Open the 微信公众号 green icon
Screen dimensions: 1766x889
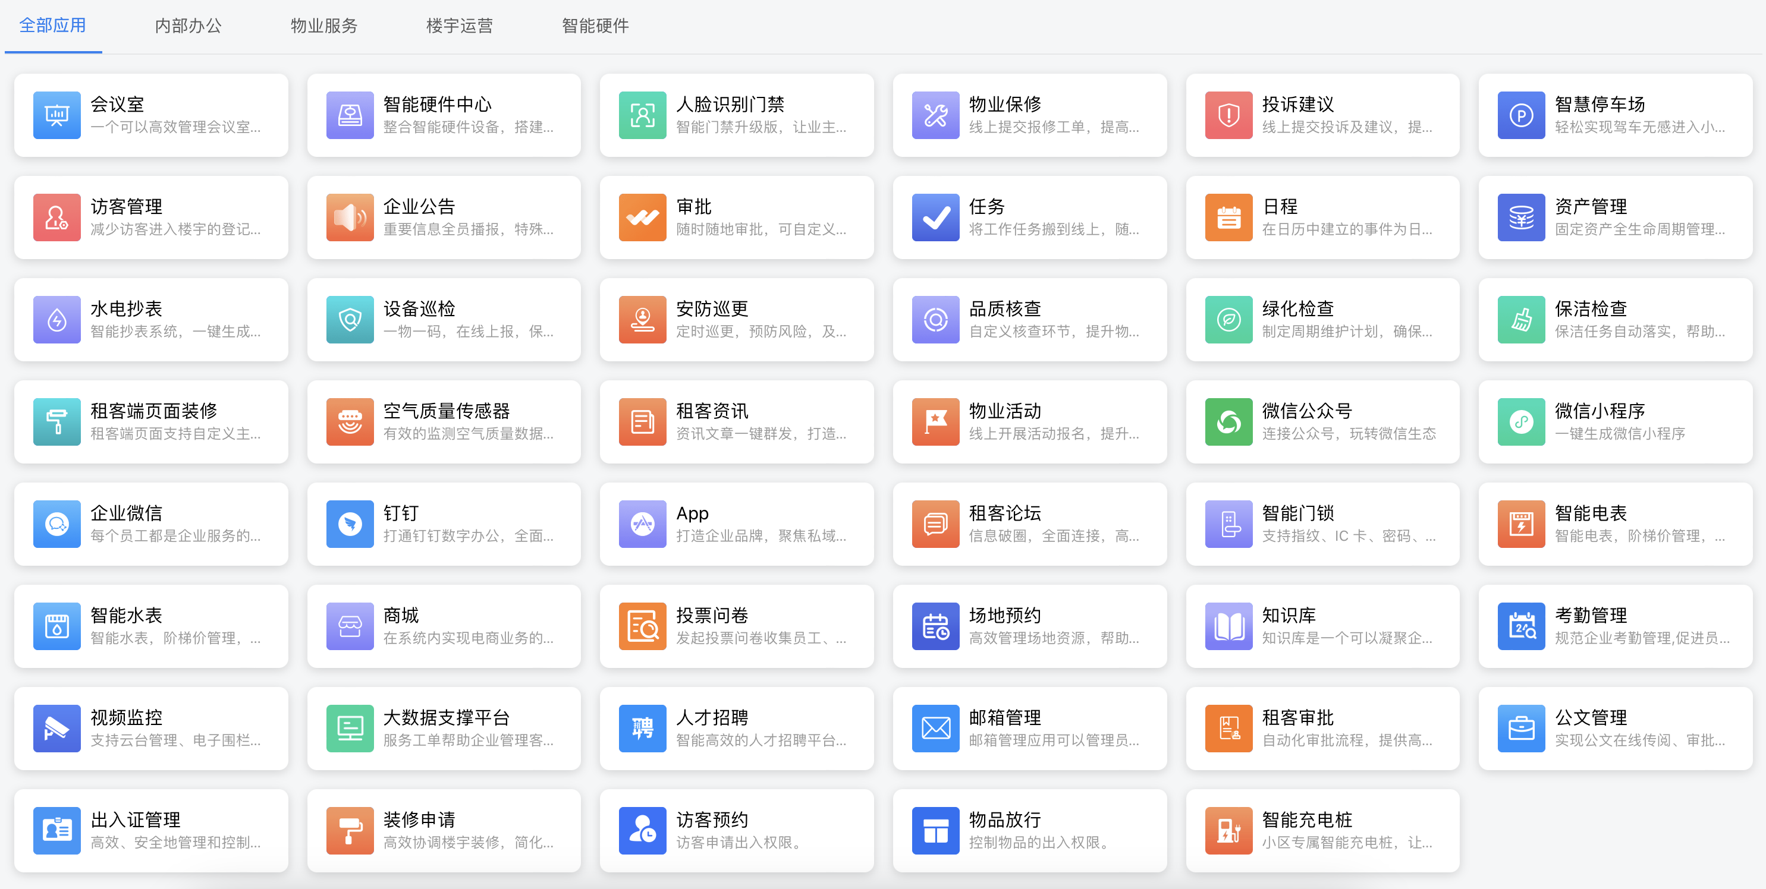[1228, 422]
